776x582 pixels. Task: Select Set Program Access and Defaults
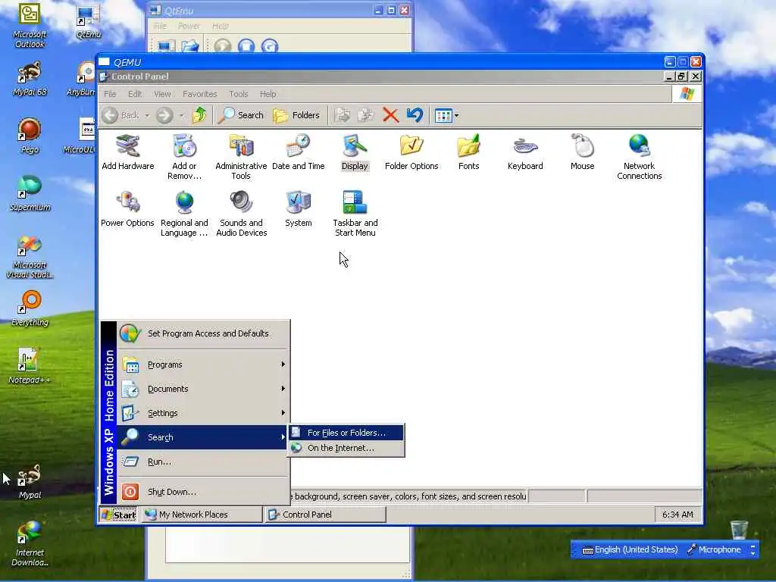pyautogui.click(x=203, y=333)
